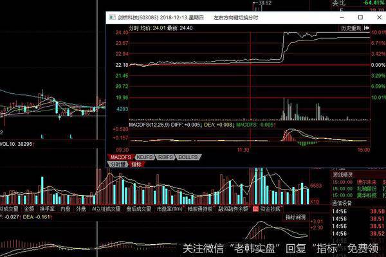Select the AI立桩成交量 indicator tab
The width and height of the screenshot is (386, 257).
coord(106,209)
